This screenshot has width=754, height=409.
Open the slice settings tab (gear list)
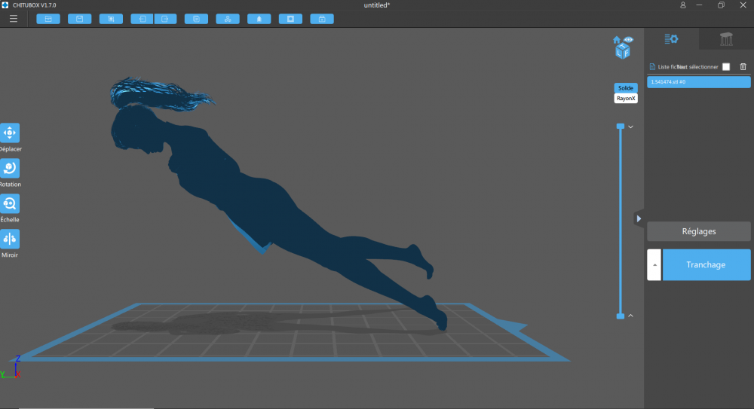click(x=671, y=39)
